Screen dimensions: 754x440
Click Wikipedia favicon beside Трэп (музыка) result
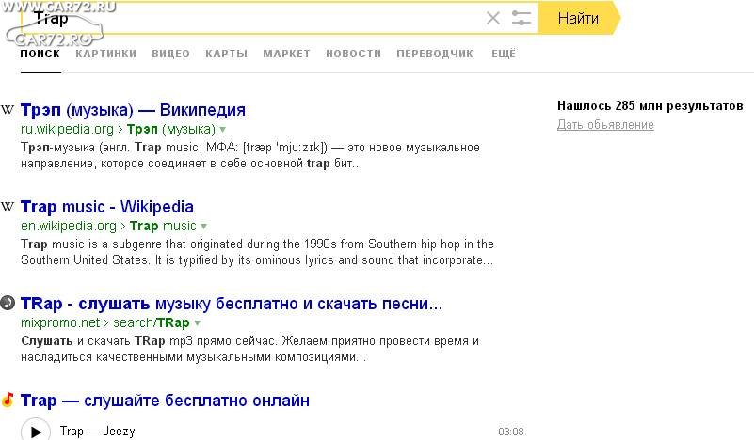8,109
